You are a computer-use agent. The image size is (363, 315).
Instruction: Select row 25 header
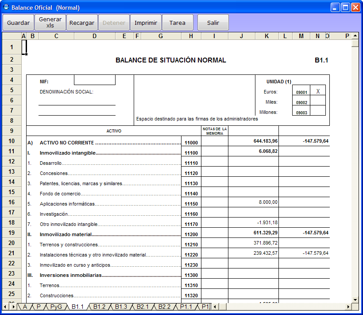point(12,294)
